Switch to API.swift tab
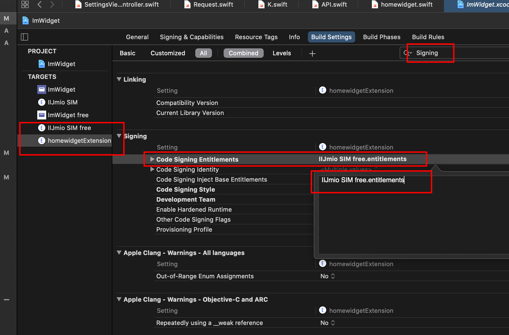This screenshot has width=509, height=335. pos(330,4)
